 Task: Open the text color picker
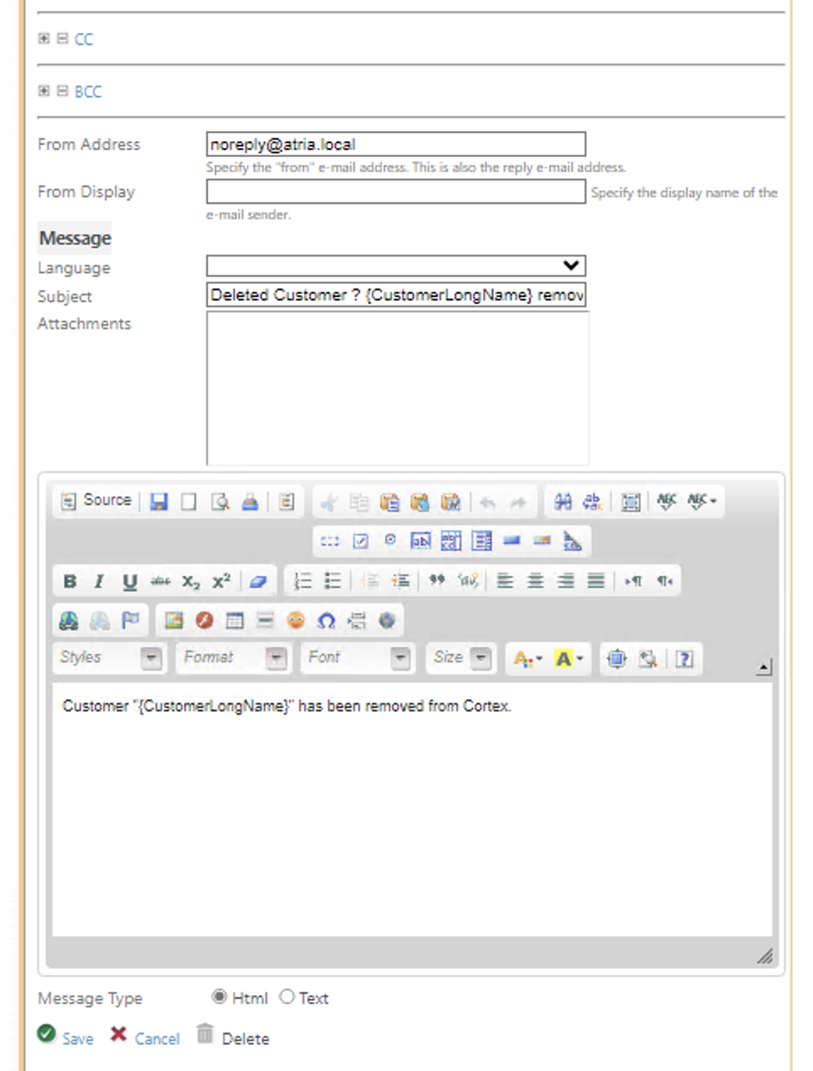524,658
